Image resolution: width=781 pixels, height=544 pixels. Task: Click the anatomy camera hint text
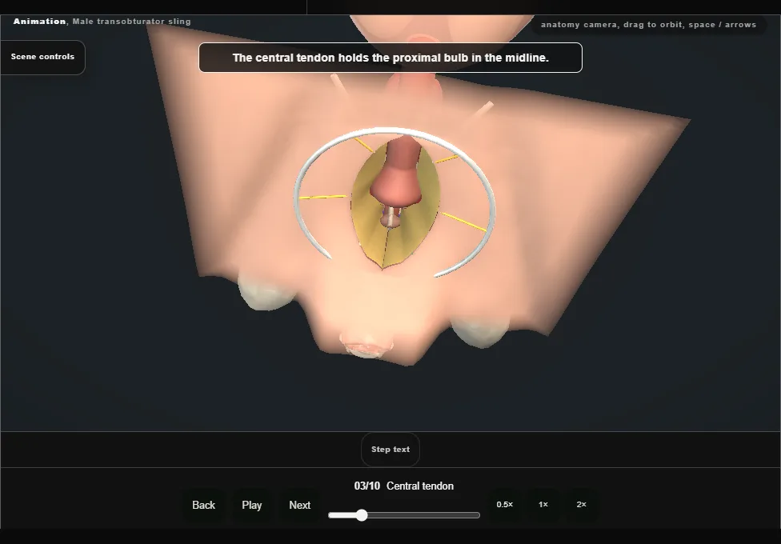[648, 25]
